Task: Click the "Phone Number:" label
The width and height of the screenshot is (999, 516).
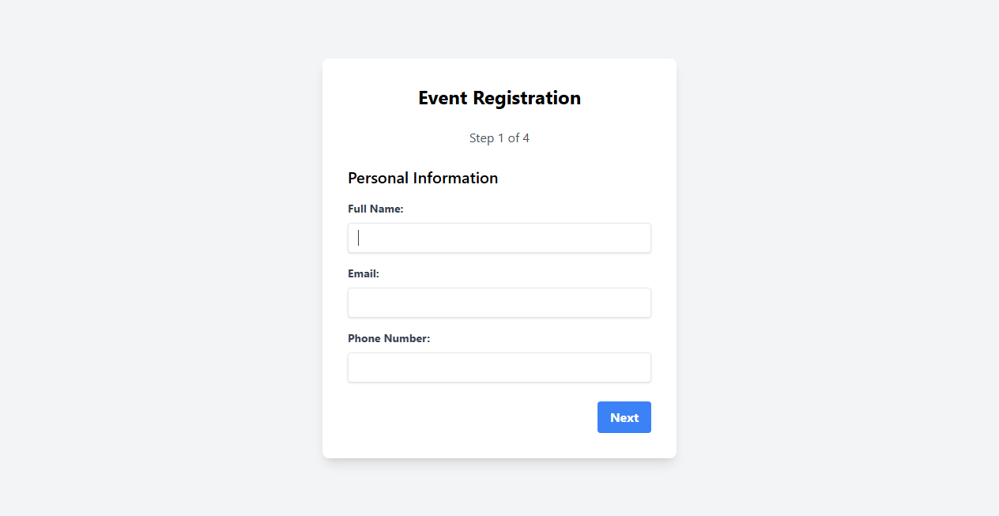Action: (389, 339)
